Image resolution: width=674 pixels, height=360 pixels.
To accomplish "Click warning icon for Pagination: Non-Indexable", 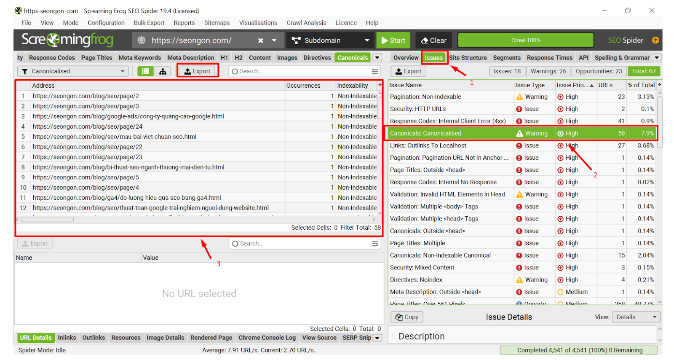I will click(519, 97).
